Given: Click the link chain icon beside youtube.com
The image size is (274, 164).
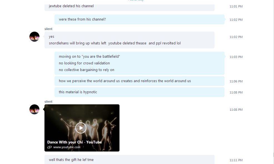Looking at the screenshot, I should pyautogui.click(x=49, y=147).
